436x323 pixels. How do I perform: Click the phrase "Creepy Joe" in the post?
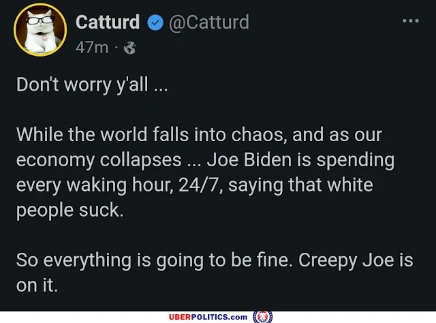[x=346, y=261]
